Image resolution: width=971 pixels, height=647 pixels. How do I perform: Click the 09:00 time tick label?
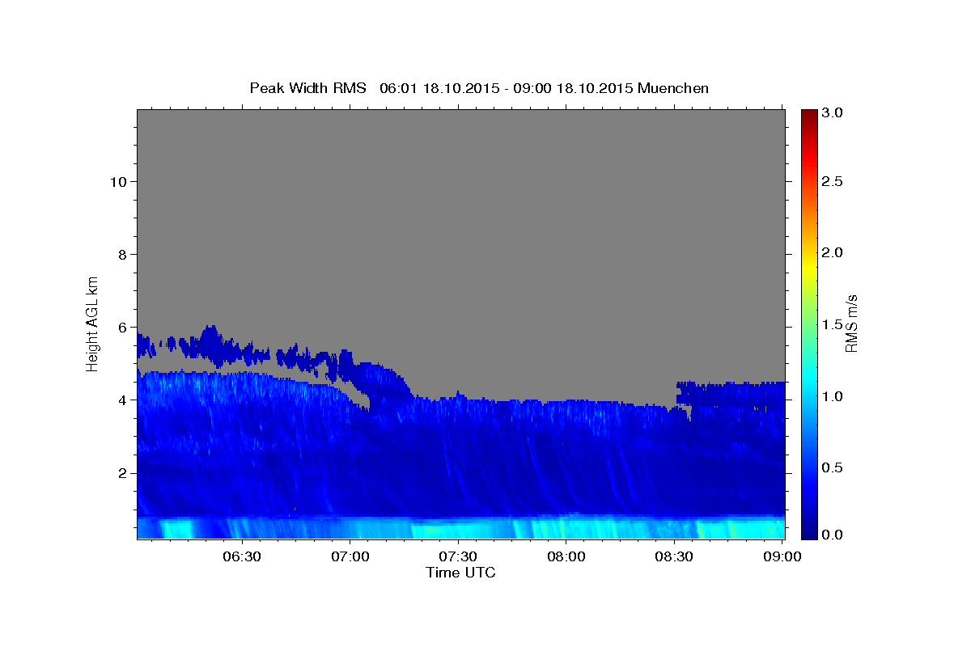783,556
